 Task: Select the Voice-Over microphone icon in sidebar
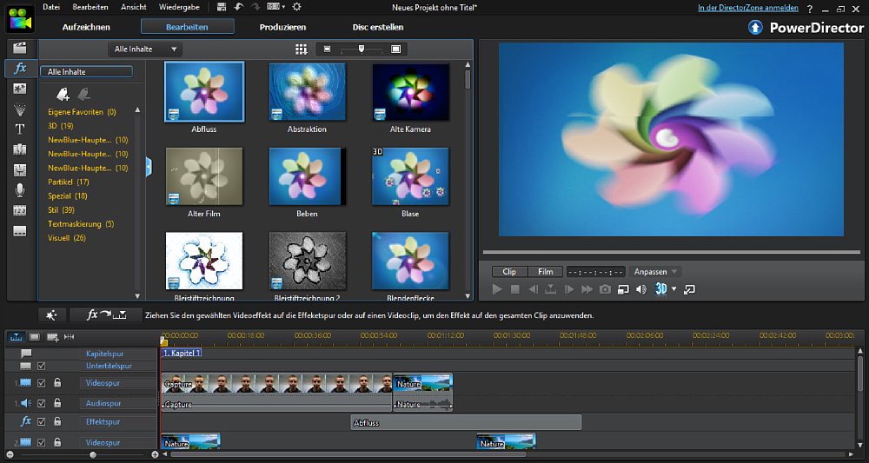(19, 189)
